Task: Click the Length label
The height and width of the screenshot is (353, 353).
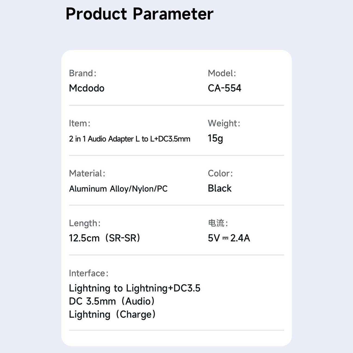Action: click(x=85, y=223)
